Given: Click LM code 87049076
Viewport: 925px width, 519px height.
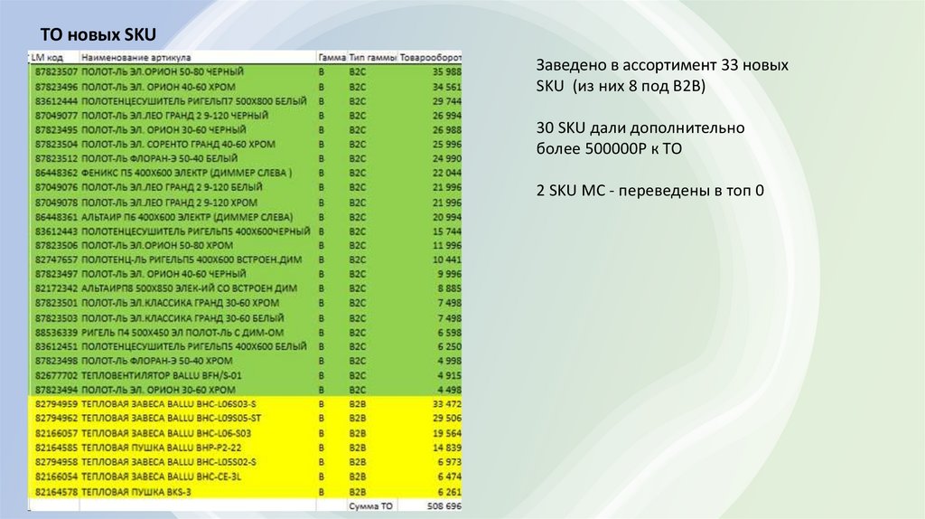Looking at the screenshot, I should coord(56,187).
